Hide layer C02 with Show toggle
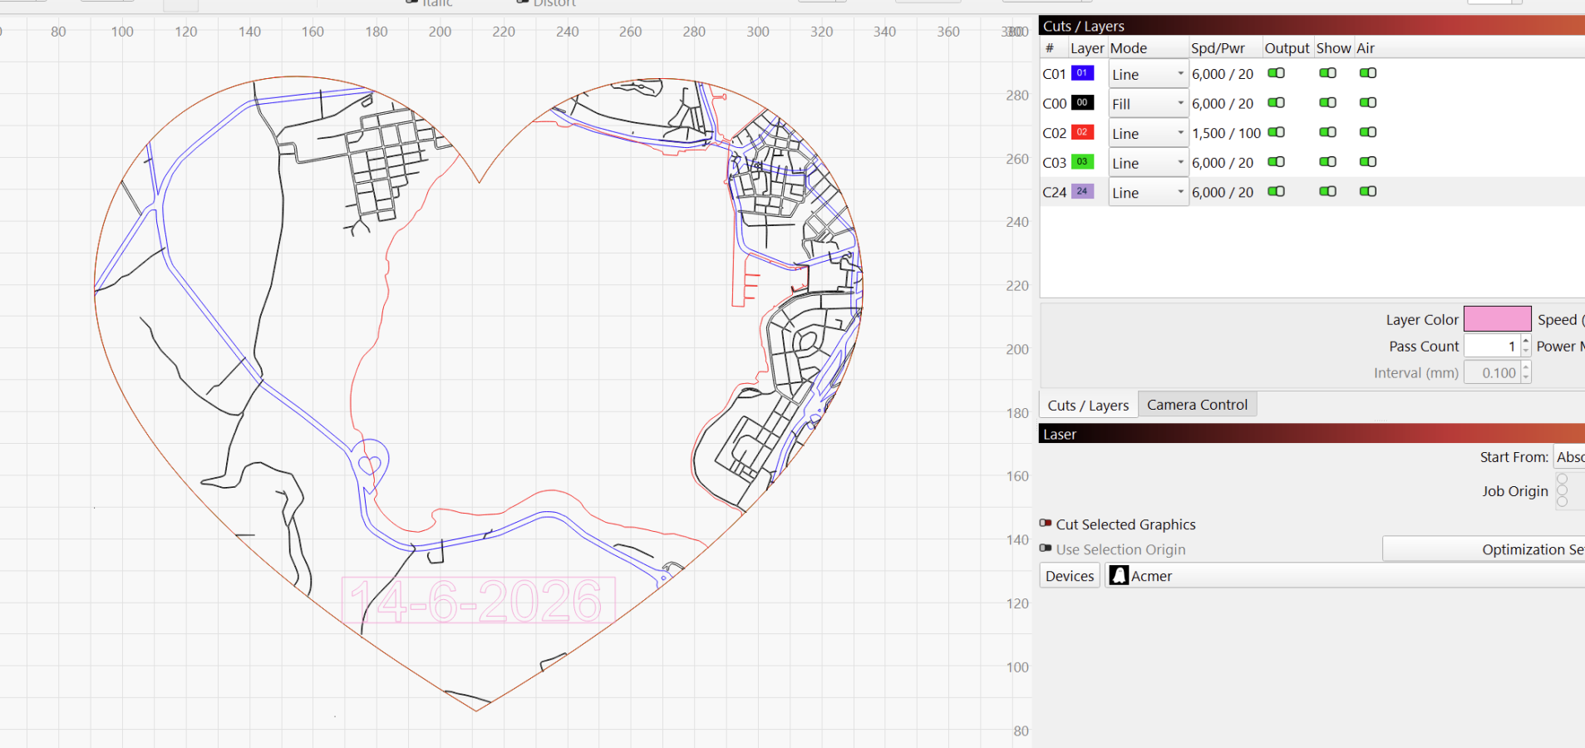The height and width of the screenshot is (748, 1585). pyautogui.click(x=1327, y=132)
